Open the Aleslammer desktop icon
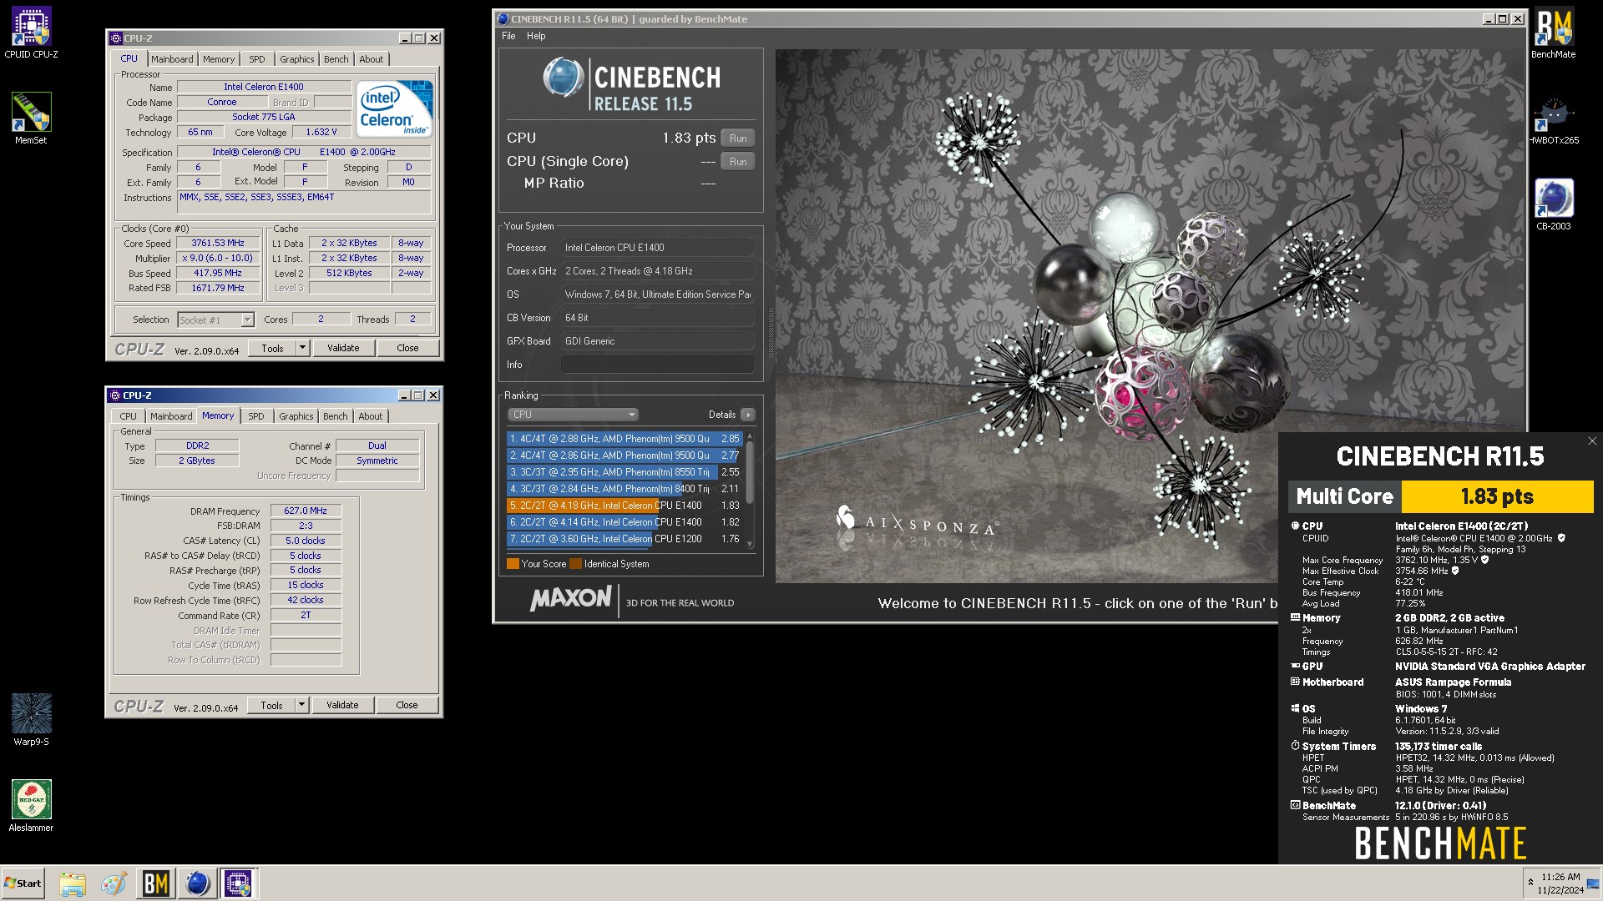The image size is (1603, 901). [31, 806]
